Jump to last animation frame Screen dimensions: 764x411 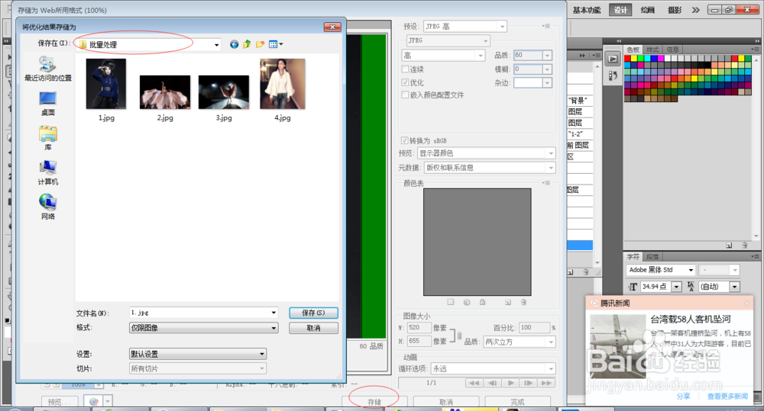point(546,384)
